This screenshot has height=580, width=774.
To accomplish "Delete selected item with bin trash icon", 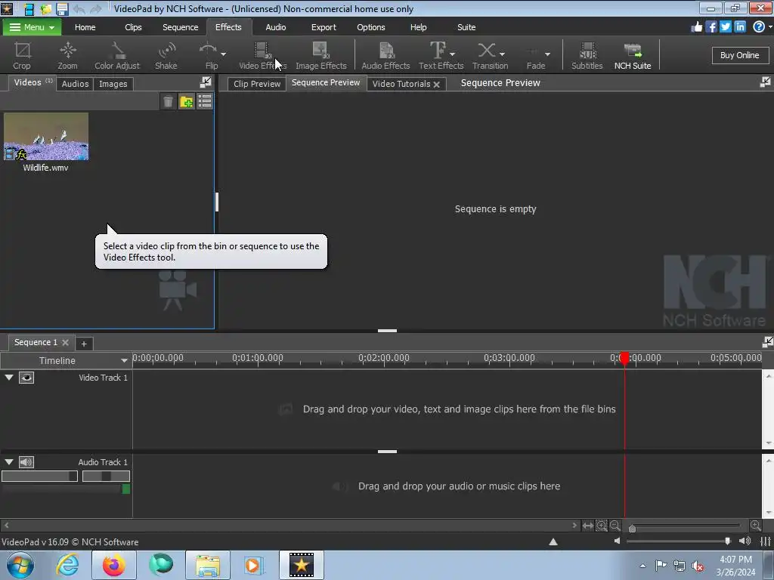I will pyautogui.click(x=168, y=102).
